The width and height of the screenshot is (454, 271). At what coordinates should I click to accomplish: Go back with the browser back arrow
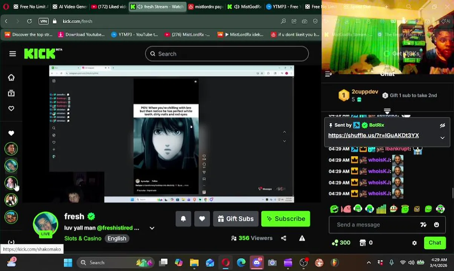(6, 21)
